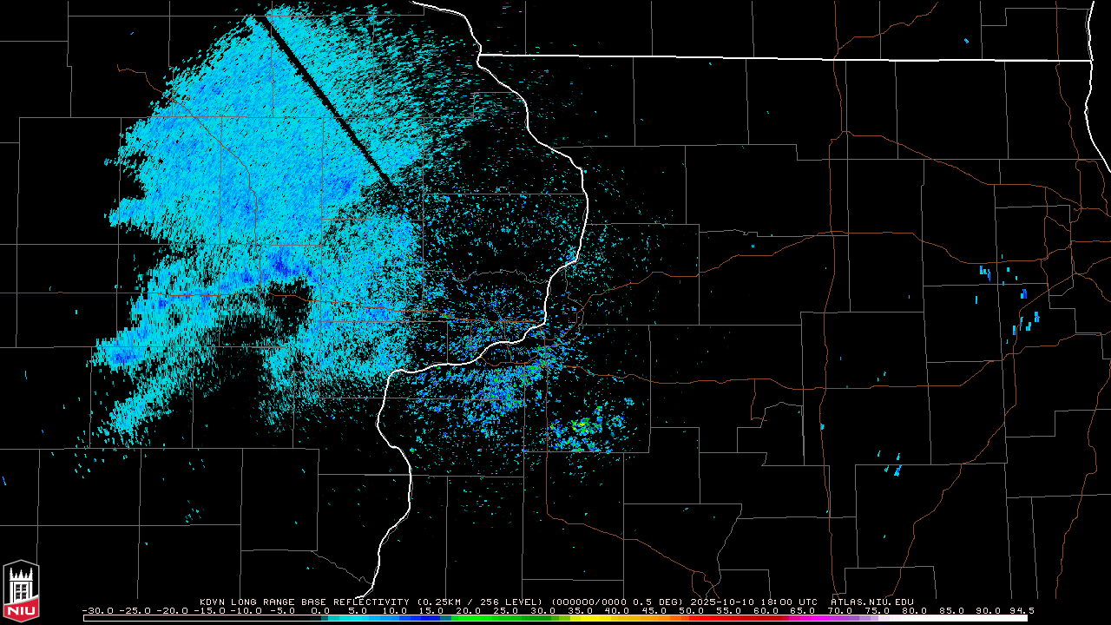Click the -30.0 scale label

97,611
